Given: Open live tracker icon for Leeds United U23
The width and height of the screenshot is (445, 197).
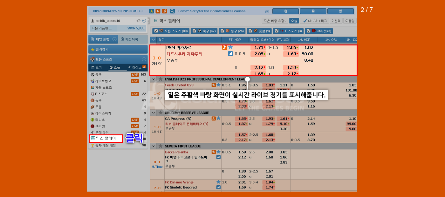Looking at the screenshot, I should click(214, 85).
